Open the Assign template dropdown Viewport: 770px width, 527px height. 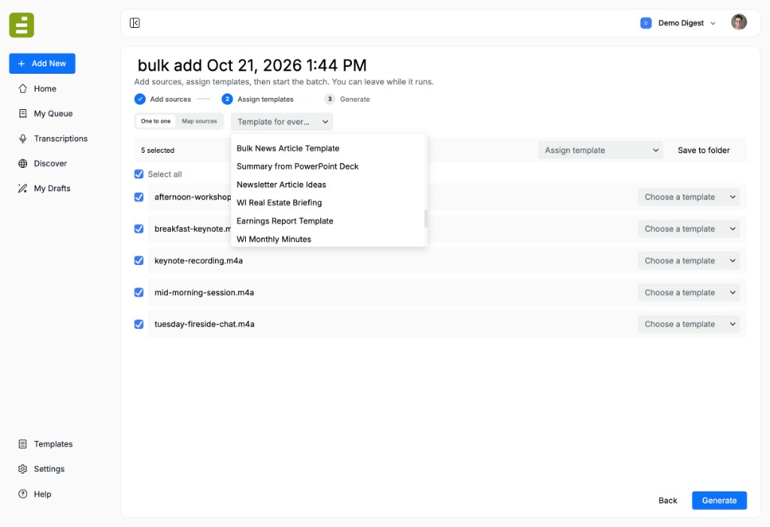[601, 150]
